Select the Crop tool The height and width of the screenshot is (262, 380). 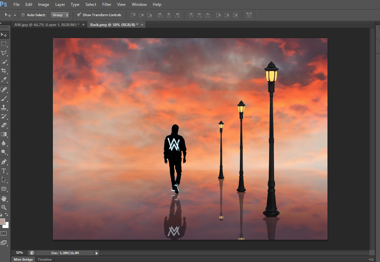[x=4, y=70]
